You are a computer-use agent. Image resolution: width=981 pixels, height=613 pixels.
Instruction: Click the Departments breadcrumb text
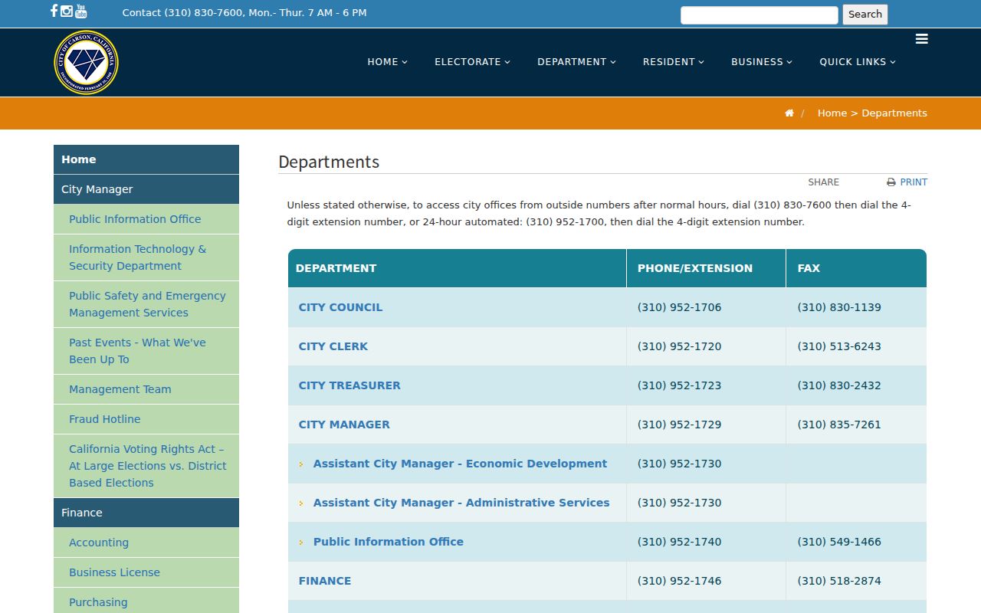(894, 113)
